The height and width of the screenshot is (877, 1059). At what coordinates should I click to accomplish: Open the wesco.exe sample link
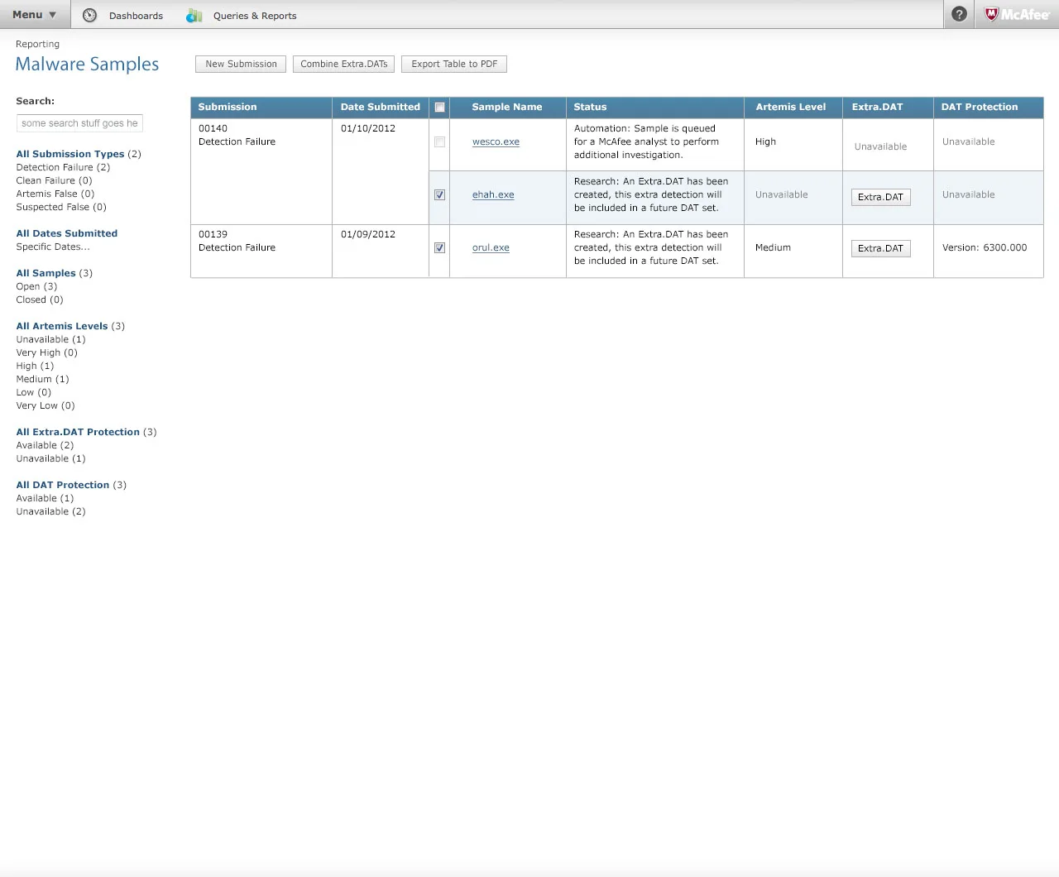(496, 141)
